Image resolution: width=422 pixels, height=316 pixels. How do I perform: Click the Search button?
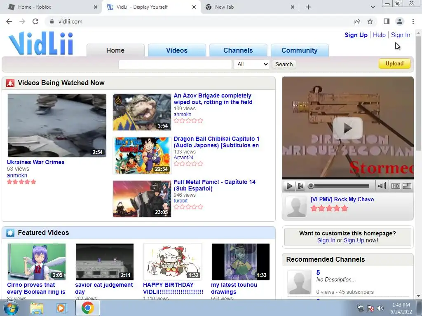click(x=284, y=64)
